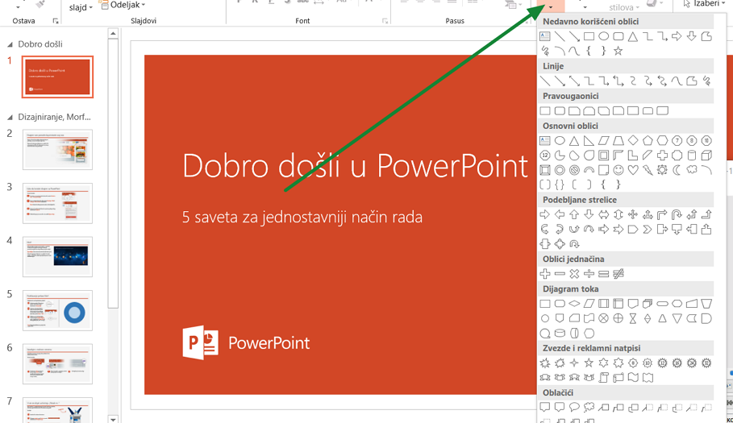Collapse the Dizajniranje, Morf... section
This screenshot has height=423, width=733.
coord(10,117)
